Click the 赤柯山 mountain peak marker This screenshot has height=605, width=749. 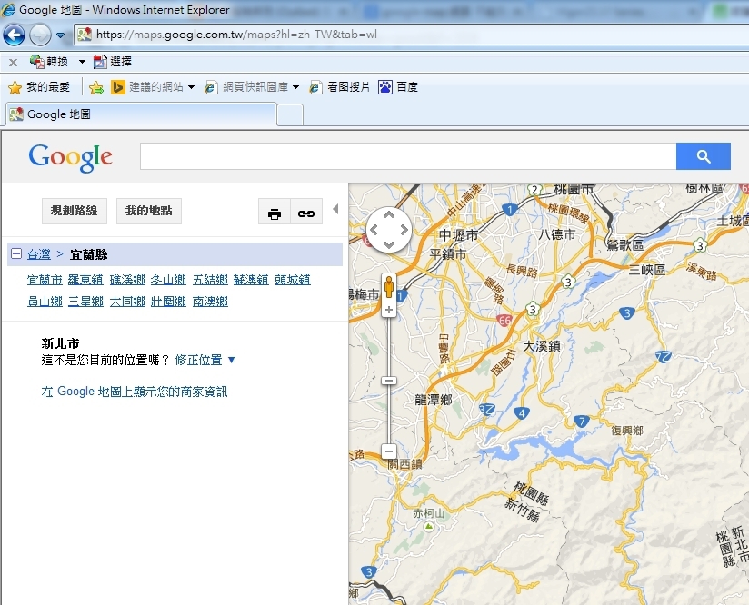pyautogui.click(x=429, y=527)
